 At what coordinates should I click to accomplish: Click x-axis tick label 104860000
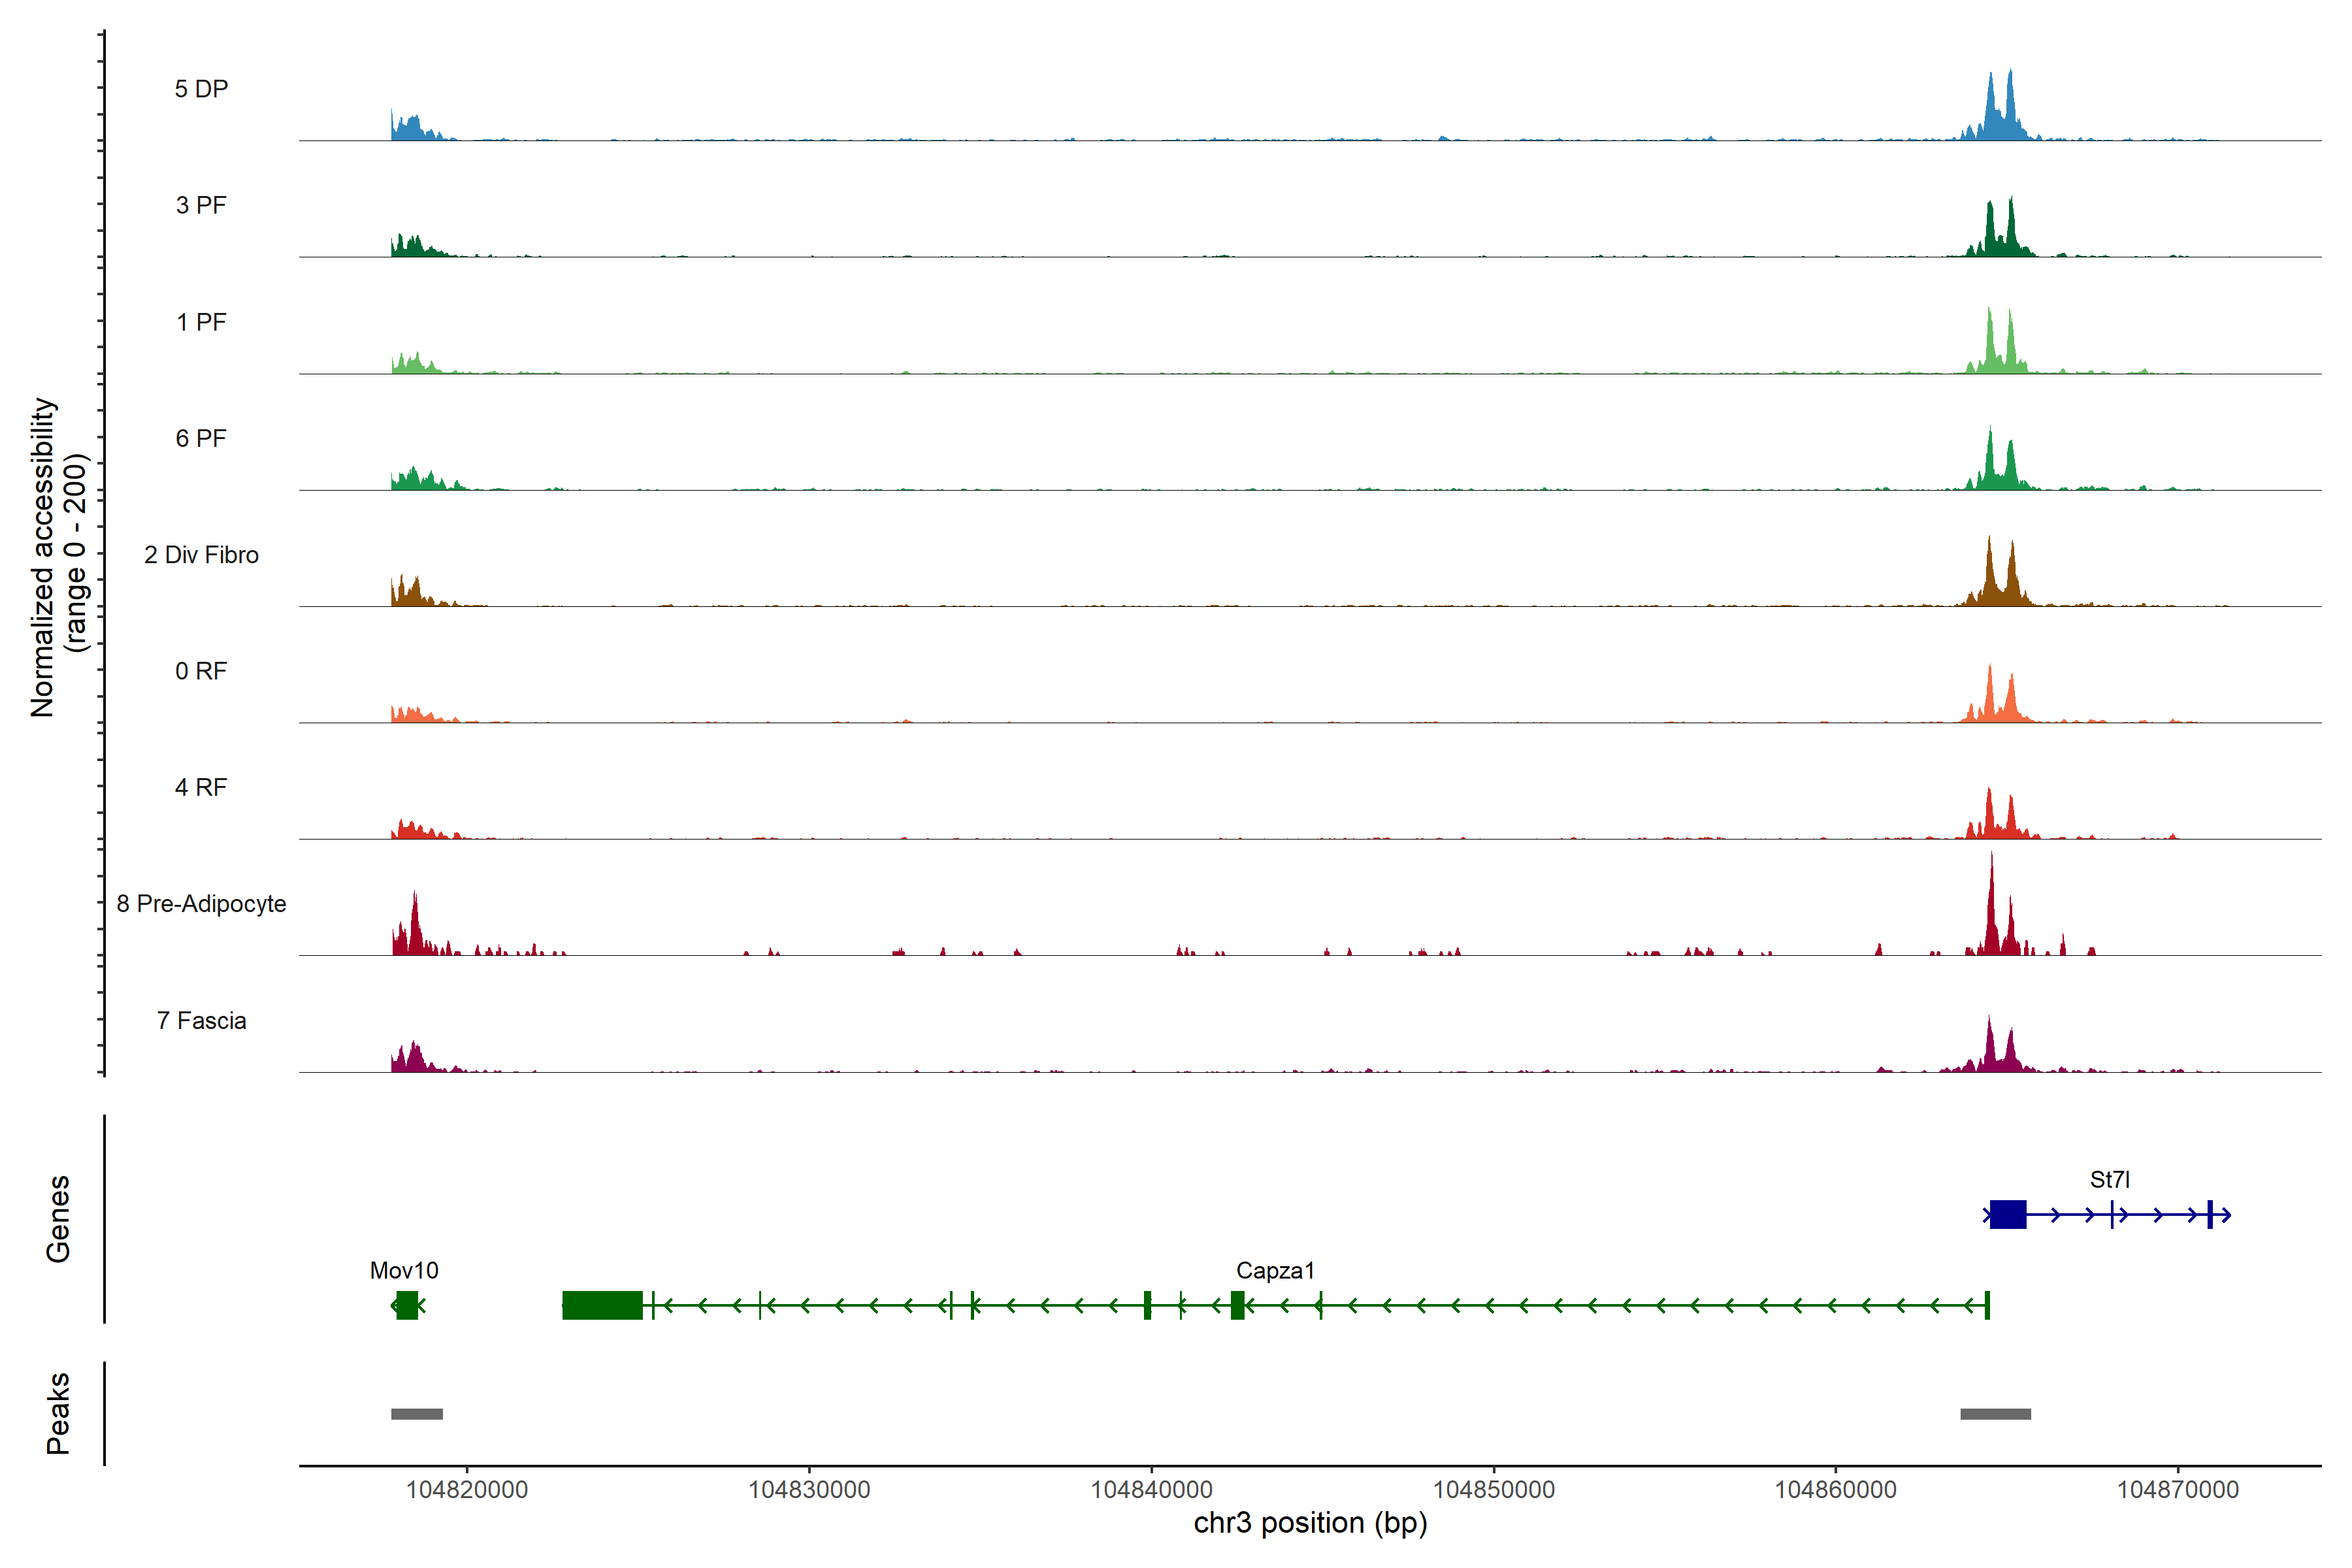pos(1835,1489)
